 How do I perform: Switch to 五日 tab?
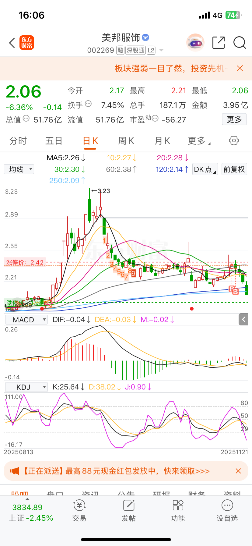click(54, 141)
